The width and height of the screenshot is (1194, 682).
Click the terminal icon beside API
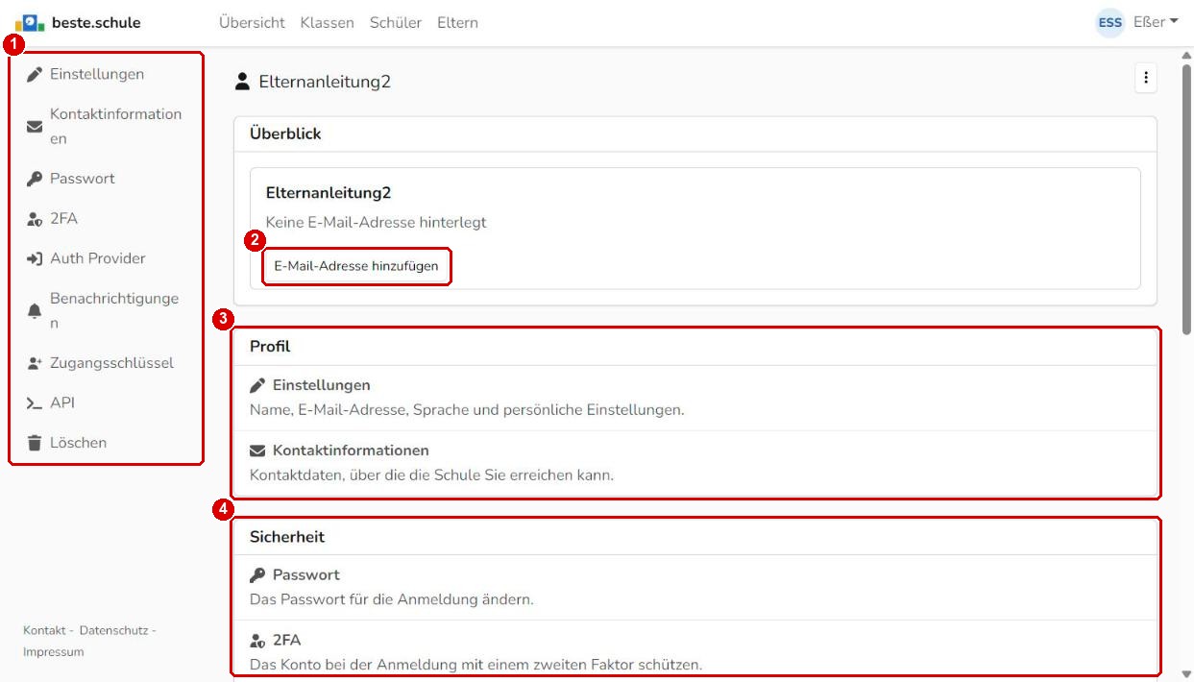click(x=36, y=404)
